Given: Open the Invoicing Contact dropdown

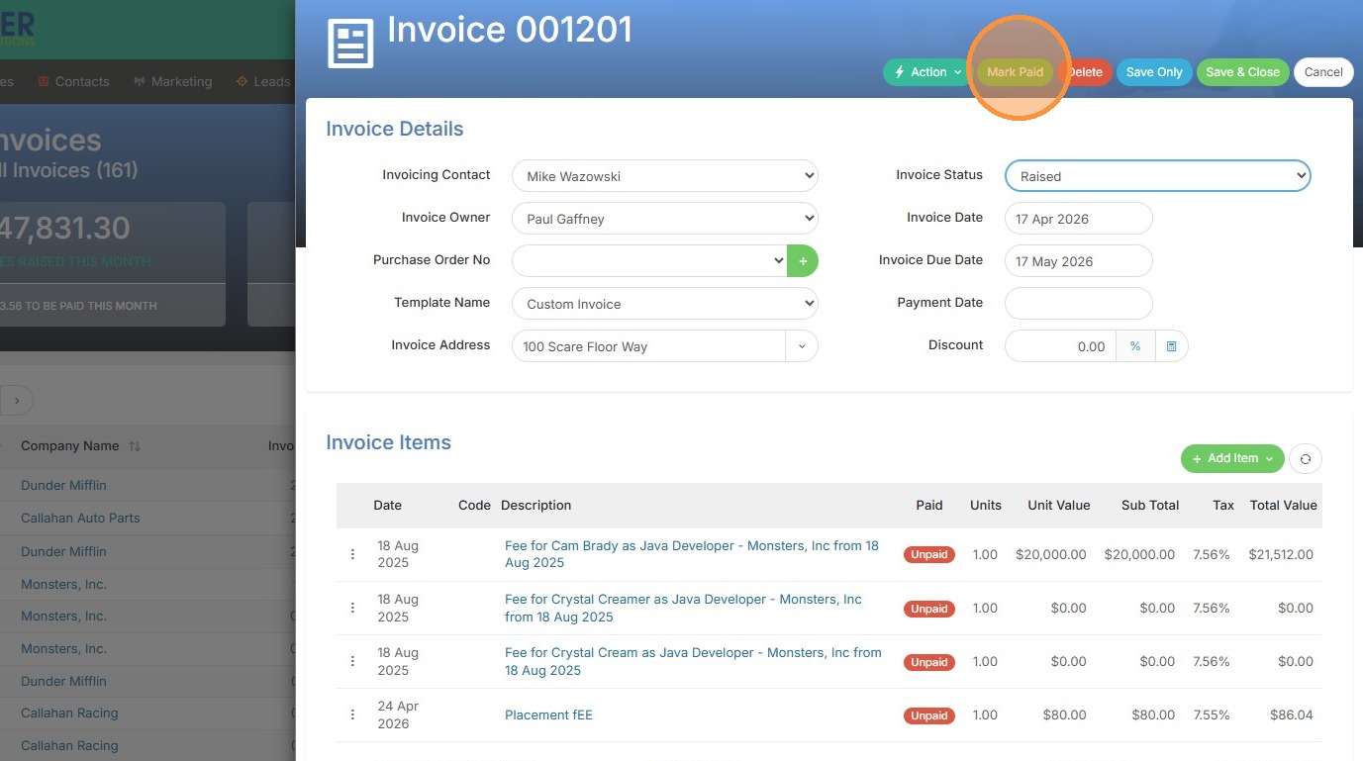Looking at the screenshot, I should (x=665, y=176).
